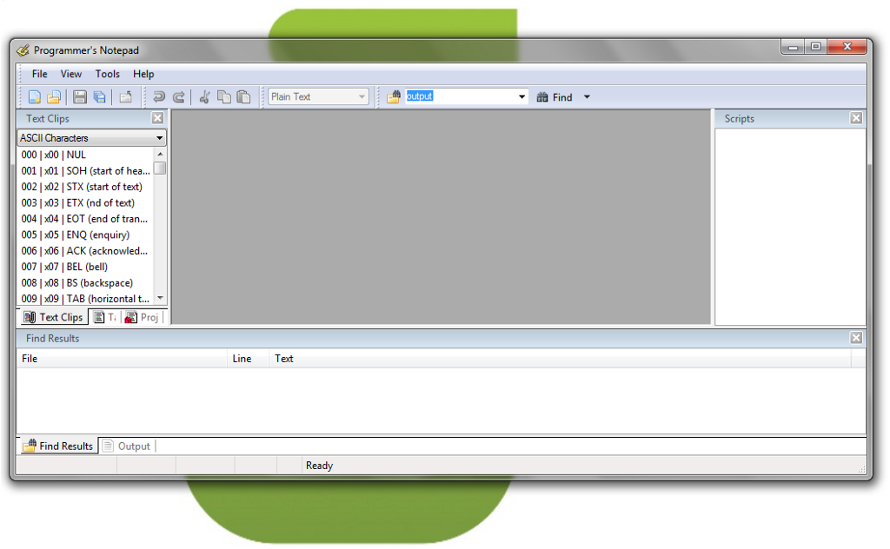This screenshot has height=549, width=890.
Task: Click the Find binoculars button
Action: tap(555, 97)
